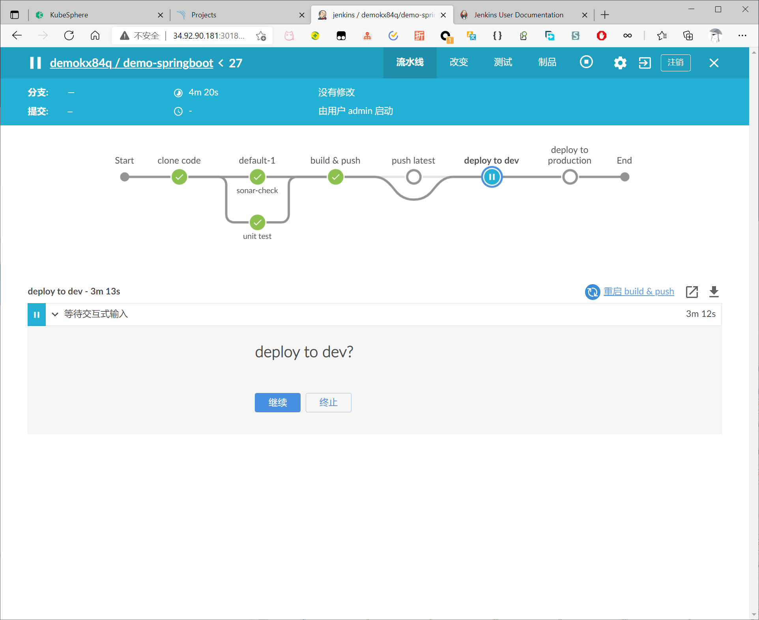Select the paused deploy to dev stage node
759x620 pixels.
point(492,177)
